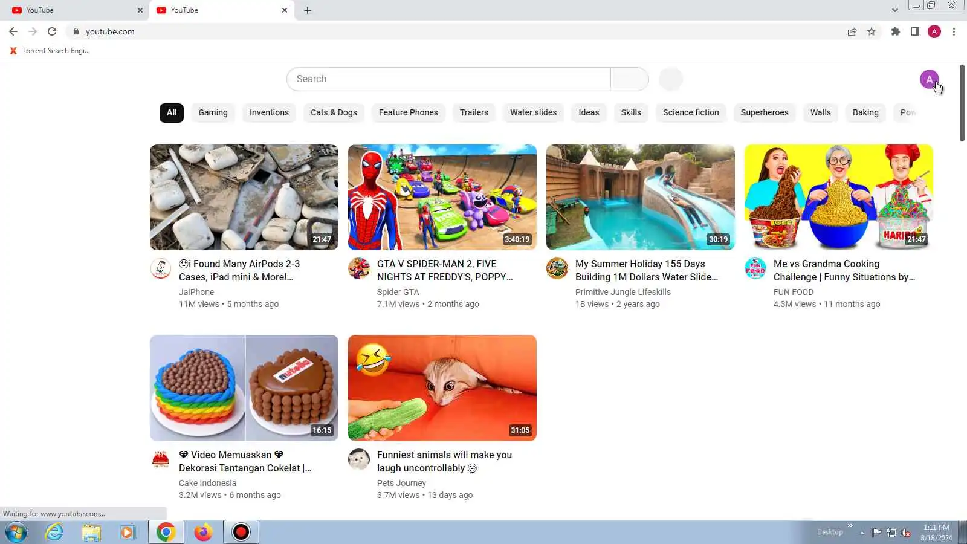Close the active second YouTube tab
Viewport: 967px width, 544px height.
pyautogui.click(x=285, y=10)
